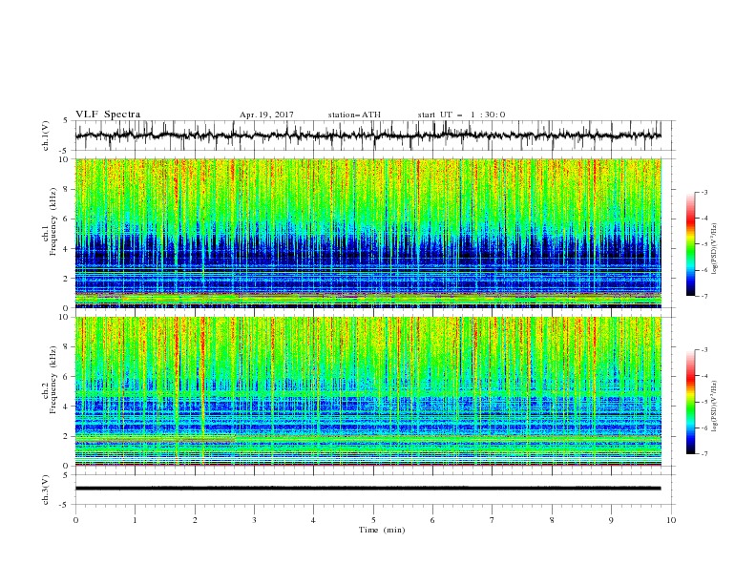Click the "6" kHz tick of ch.1 spectrogram
The width and height of the screenshot is (756, 584).
click(x=67, y=219)
